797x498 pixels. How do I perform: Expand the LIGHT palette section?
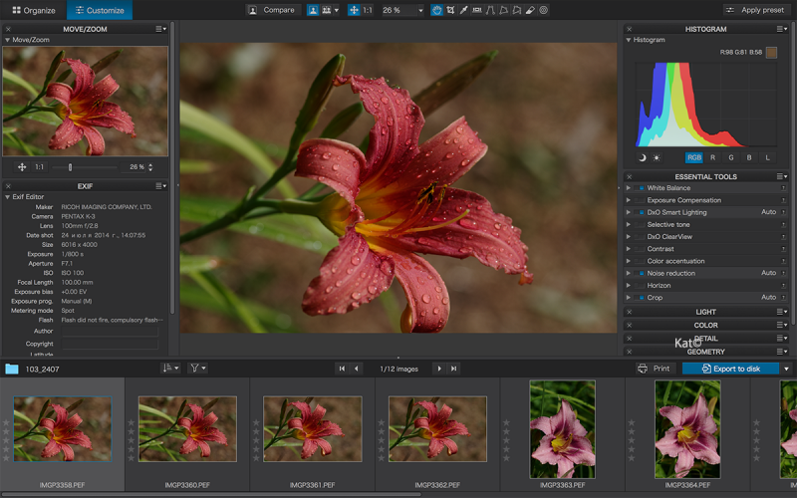[x=705, y=312]
